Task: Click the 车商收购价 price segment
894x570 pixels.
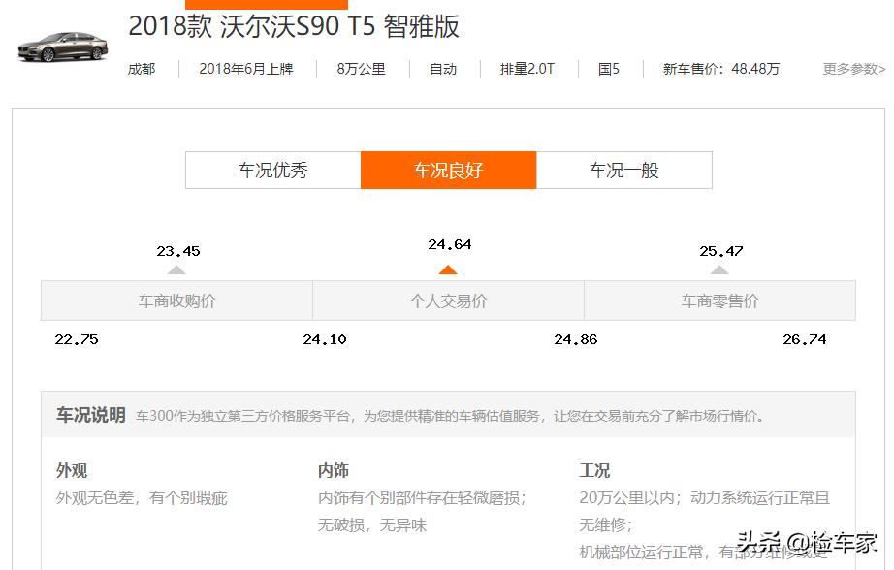Action: (x=176, y=301)
